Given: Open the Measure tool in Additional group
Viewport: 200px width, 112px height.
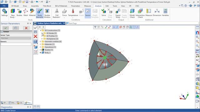Looking at the screenshot, I should click(149, 13).
